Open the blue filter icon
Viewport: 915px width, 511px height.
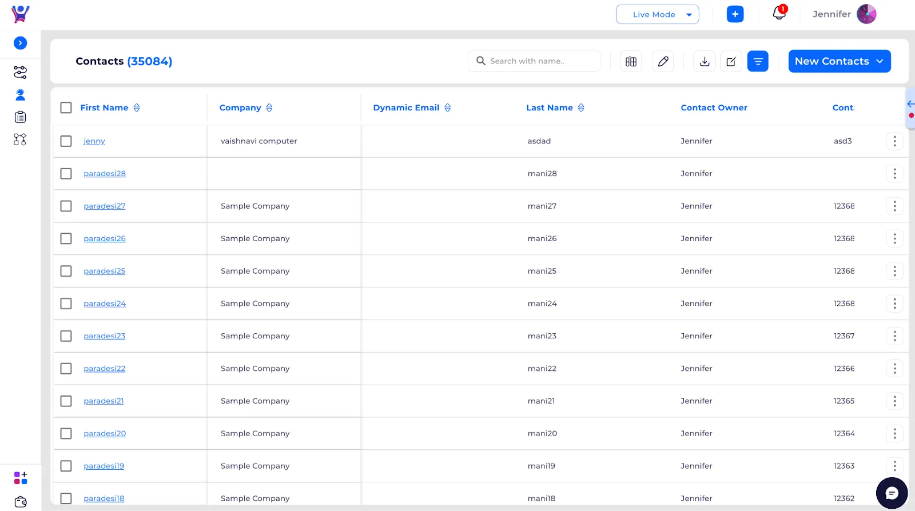(x=758, y=61)
